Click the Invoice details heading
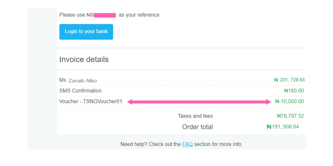Viewport: 333px width, 166px height. click(x=84, y=60)
